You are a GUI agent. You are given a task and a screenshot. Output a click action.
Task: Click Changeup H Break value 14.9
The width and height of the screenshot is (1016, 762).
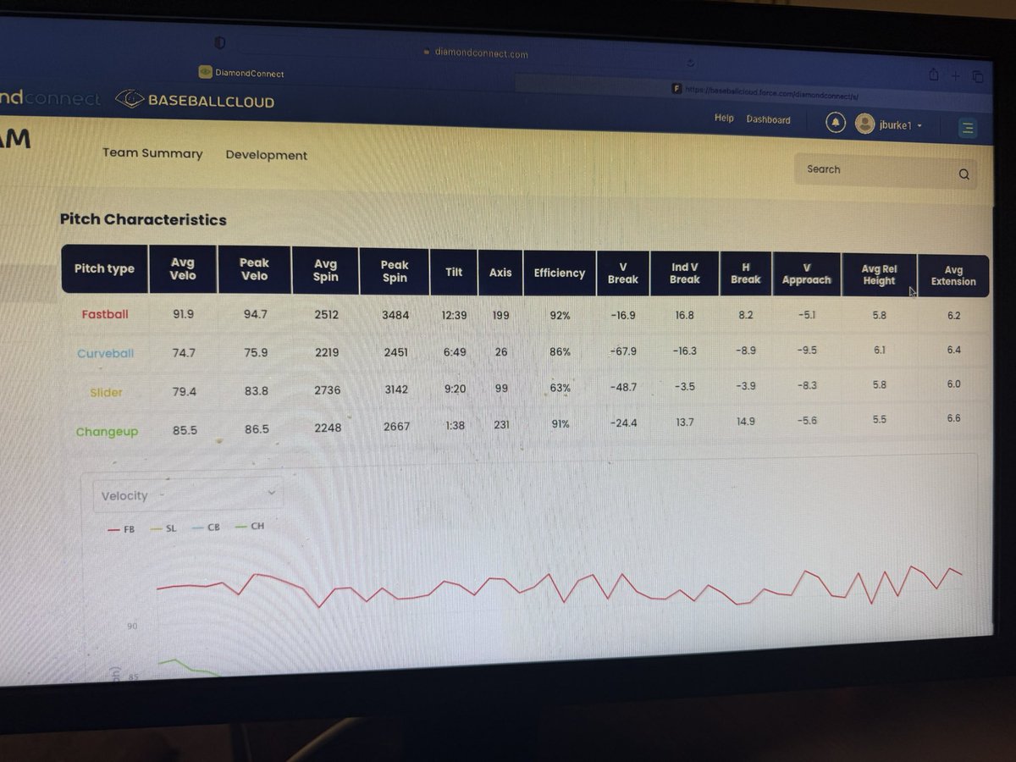point(746,421)
